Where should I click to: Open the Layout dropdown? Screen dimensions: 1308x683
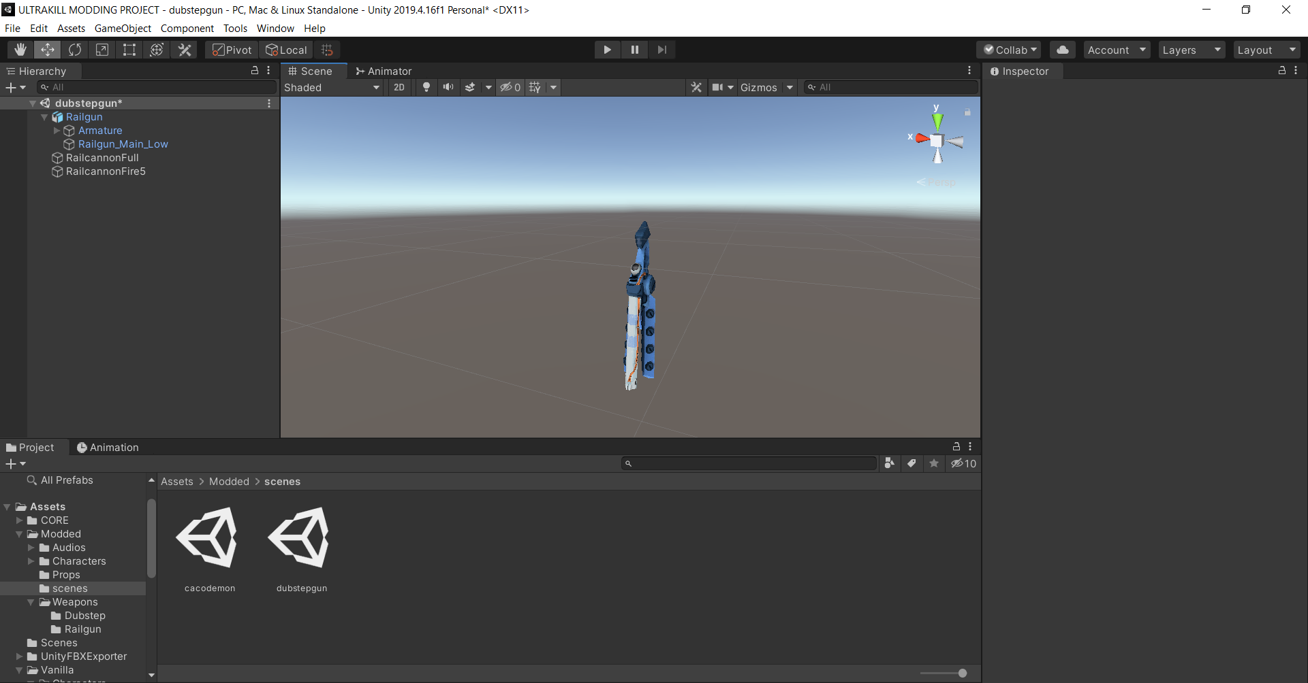coord(1266,50)
